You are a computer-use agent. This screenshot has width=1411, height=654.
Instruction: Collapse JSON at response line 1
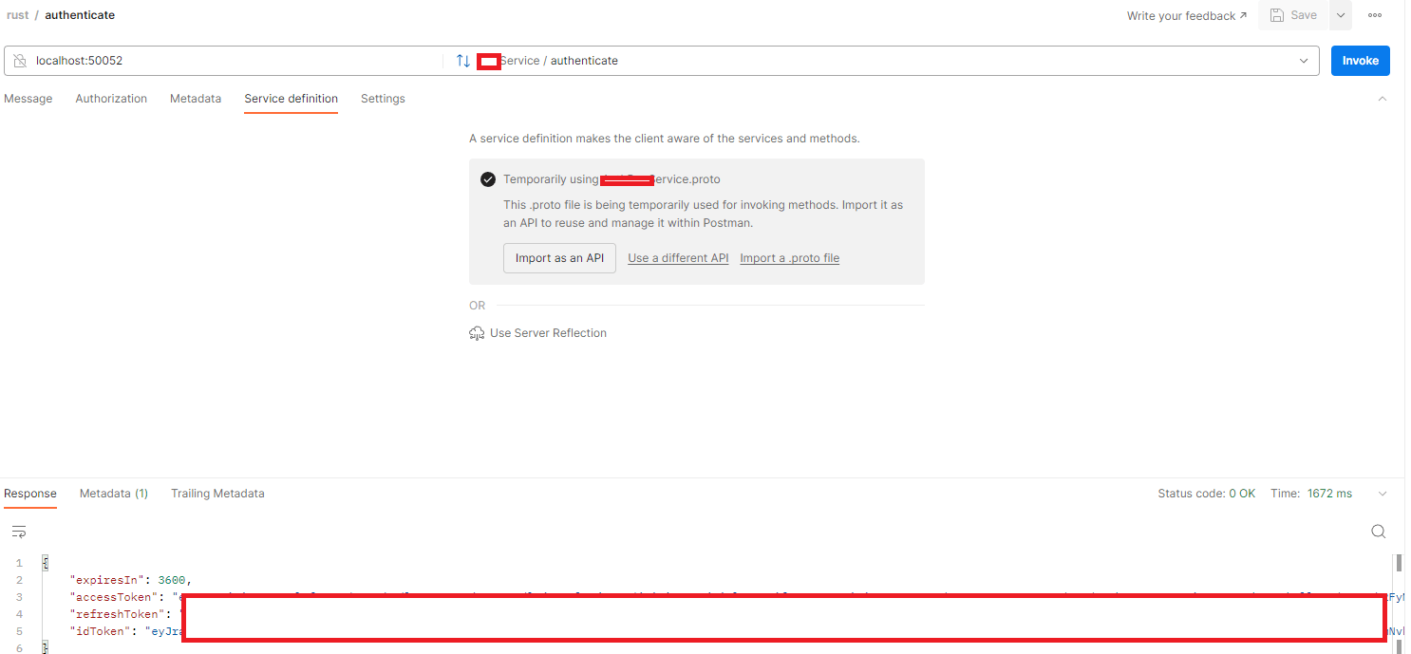coord(46,563)
